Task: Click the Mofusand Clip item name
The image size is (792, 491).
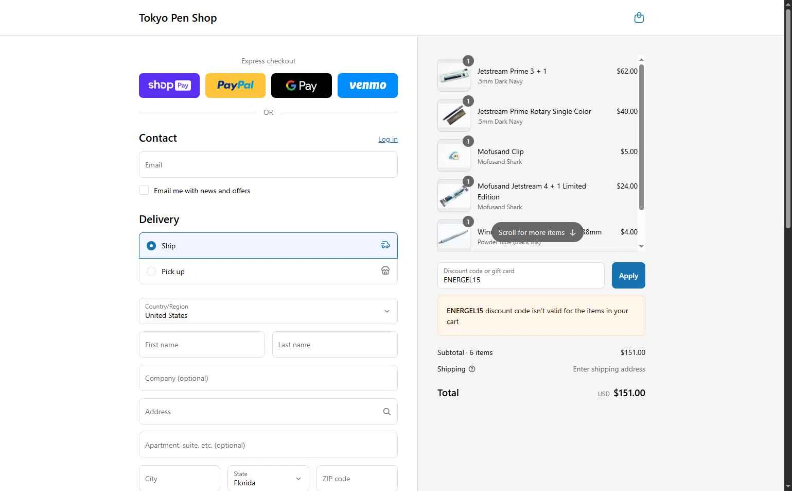Action: 501,151
